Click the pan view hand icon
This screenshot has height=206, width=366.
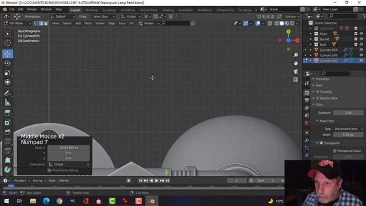click(296, 63)
